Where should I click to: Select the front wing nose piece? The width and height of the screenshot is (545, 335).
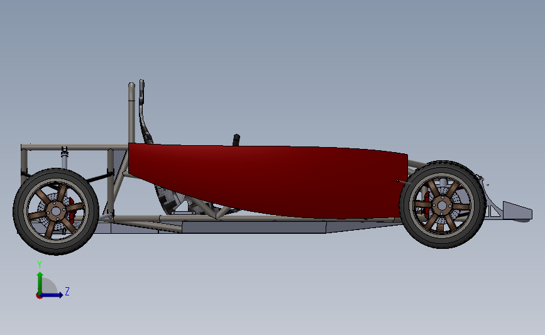pyautogui.click(x=517, y=211)
